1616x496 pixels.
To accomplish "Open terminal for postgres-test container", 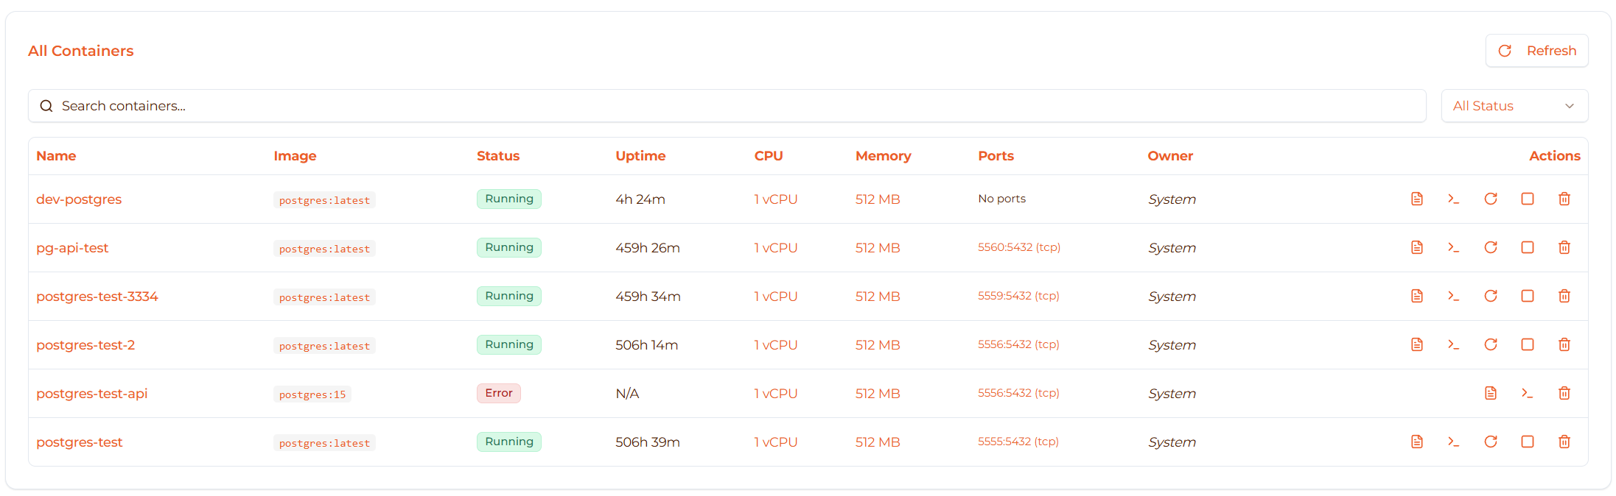I will point(1453,442).
